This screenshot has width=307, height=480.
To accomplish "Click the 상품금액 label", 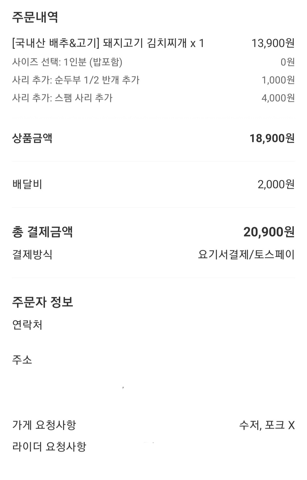I will pyautogui.click(x=32, y=138).
